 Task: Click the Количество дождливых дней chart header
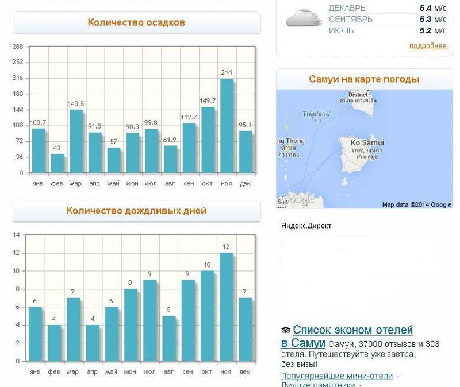pyautogui.click(x=137, y=211)
